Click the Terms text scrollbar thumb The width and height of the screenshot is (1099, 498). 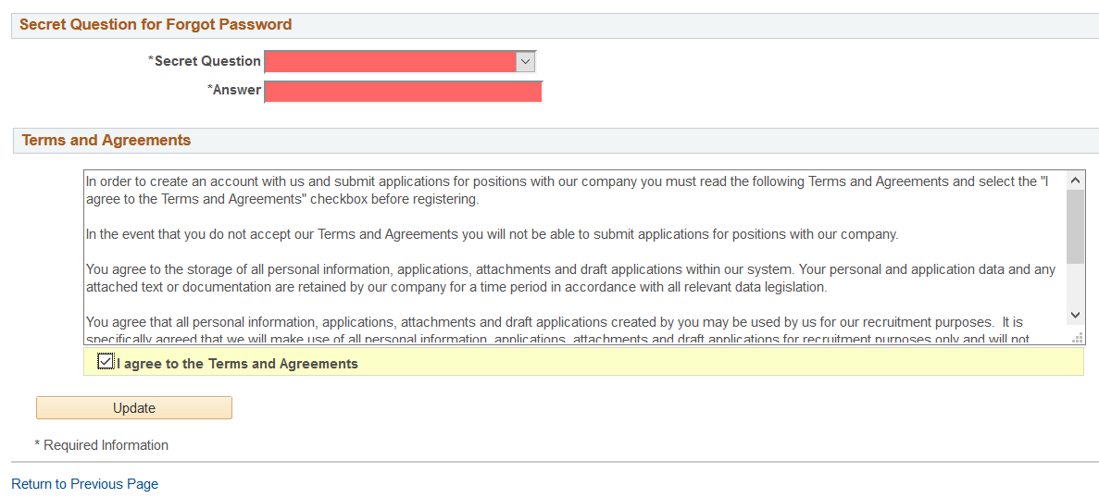tap(1075, 227)
